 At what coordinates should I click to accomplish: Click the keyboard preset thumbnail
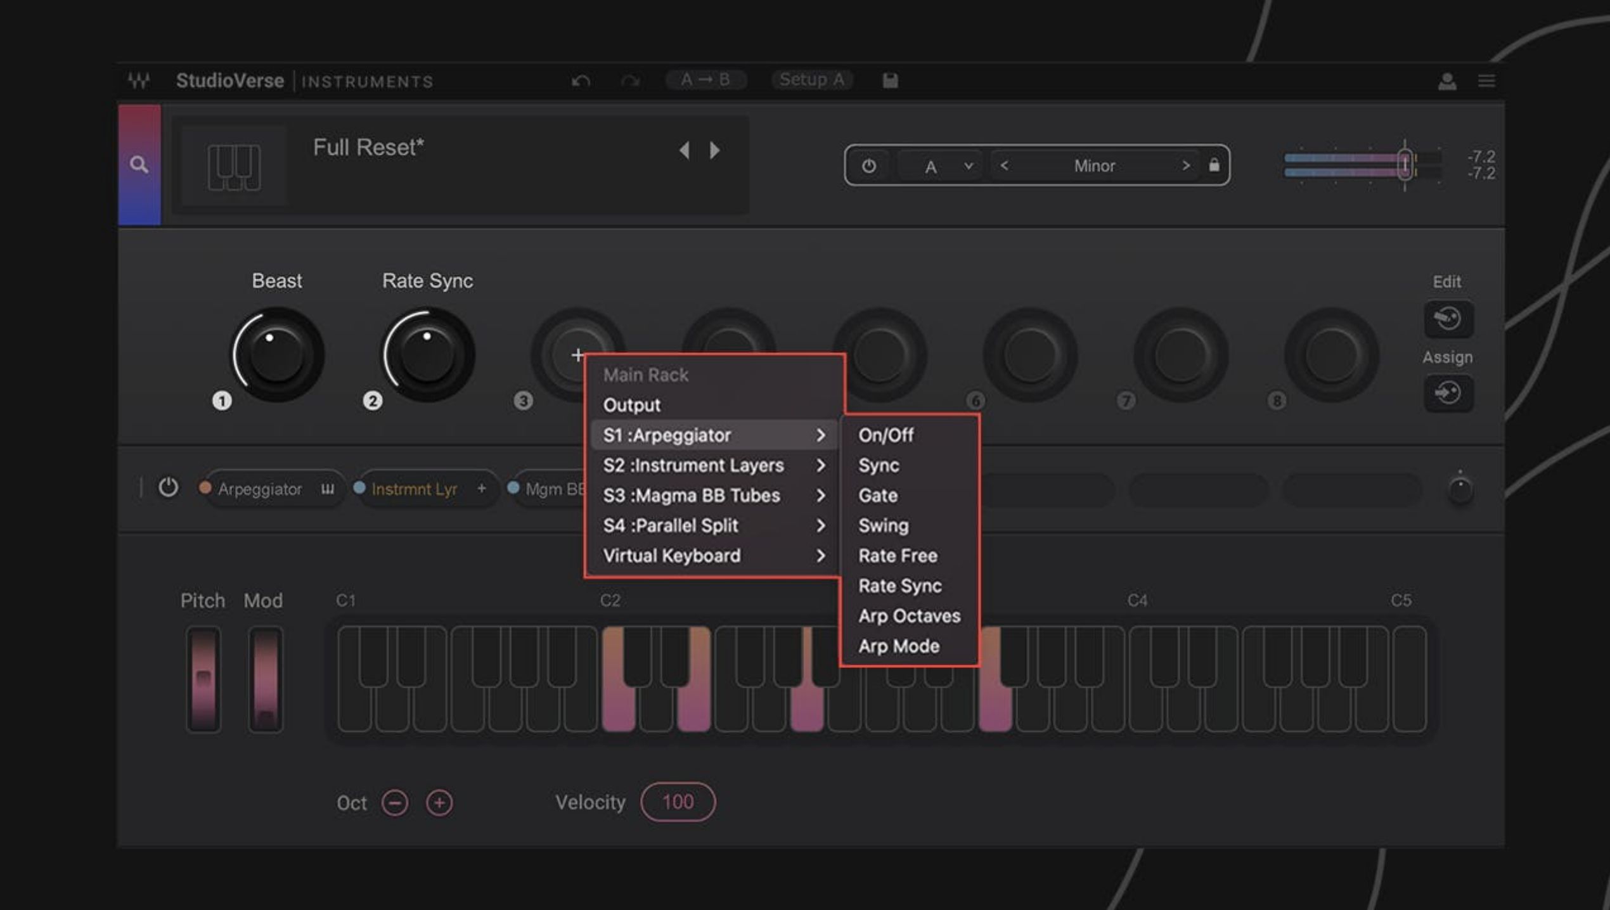(x=234, y=167)
